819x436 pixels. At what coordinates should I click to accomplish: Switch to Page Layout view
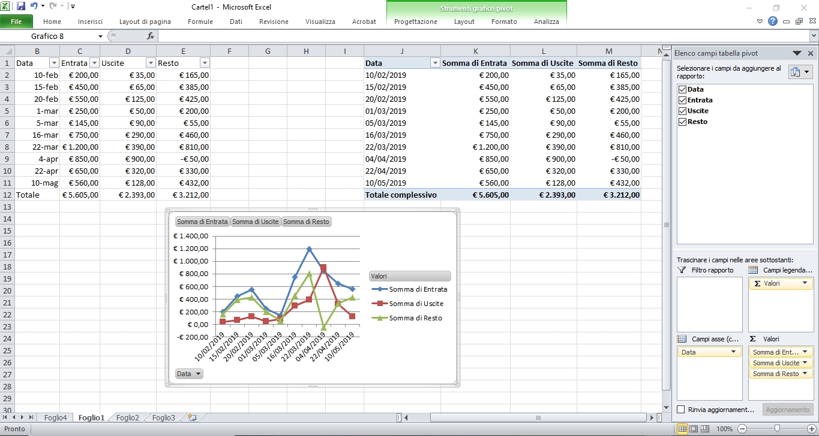pyautogui.click(x=694, y=429)
